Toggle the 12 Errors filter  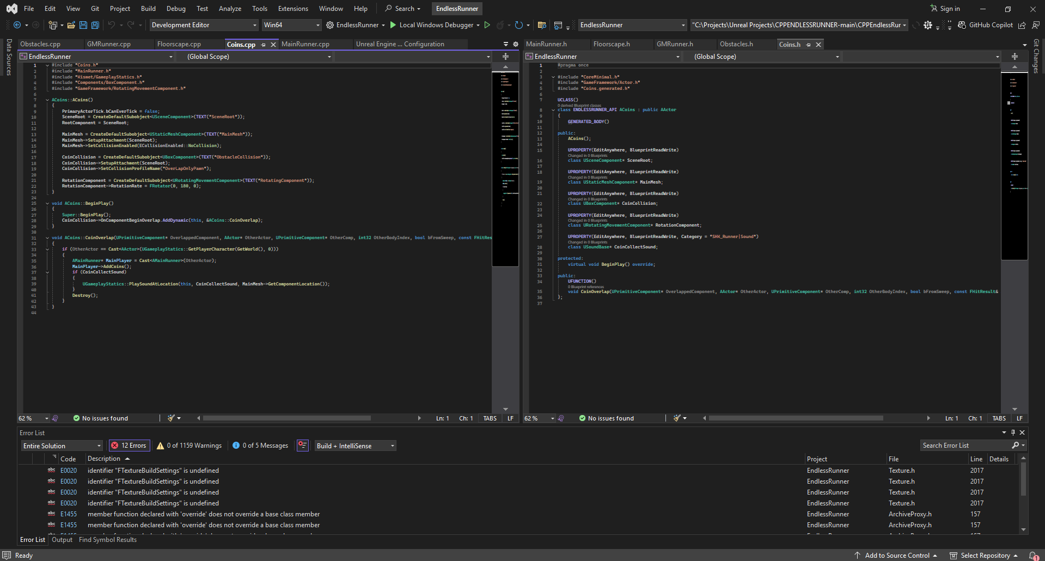[129, 446]
